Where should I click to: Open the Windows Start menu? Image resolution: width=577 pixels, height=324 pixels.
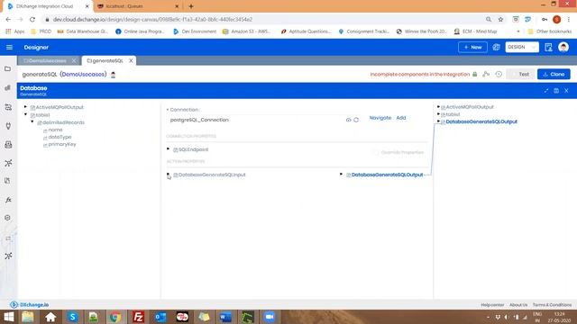[x=8, y=317]
